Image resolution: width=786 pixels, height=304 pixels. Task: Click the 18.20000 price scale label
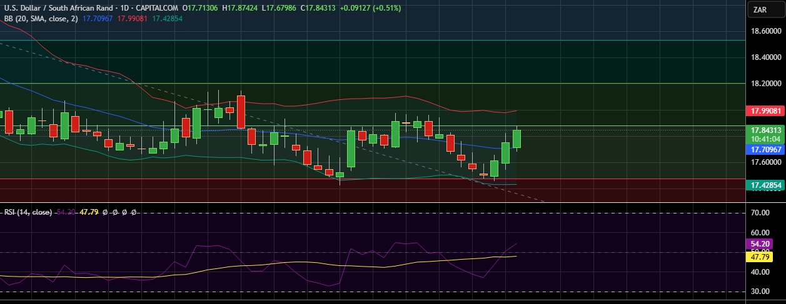click(x=765, y=83)
